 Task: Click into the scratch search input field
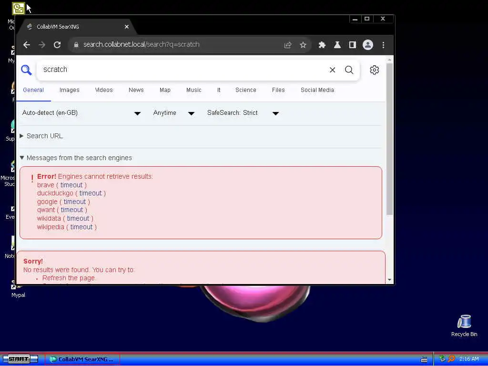[183, 70]
